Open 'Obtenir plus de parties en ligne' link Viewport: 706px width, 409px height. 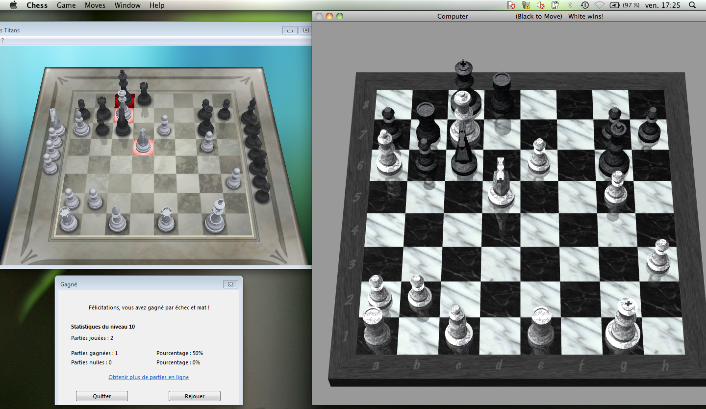pyautogui.click(x=149, y=377)
